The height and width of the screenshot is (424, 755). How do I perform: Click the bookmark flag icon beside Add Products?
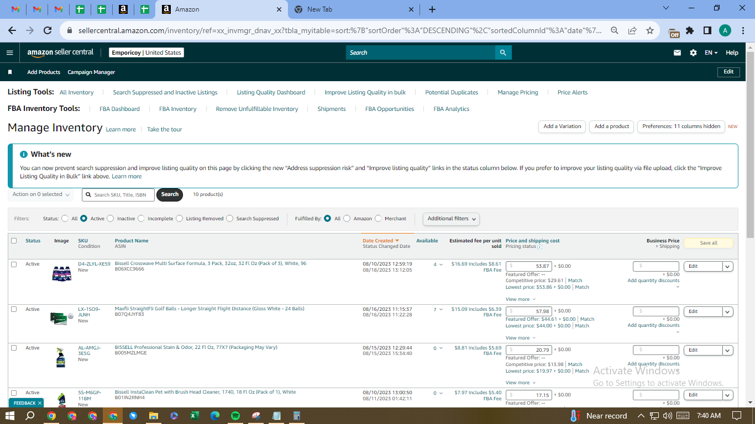pos(10,72)
